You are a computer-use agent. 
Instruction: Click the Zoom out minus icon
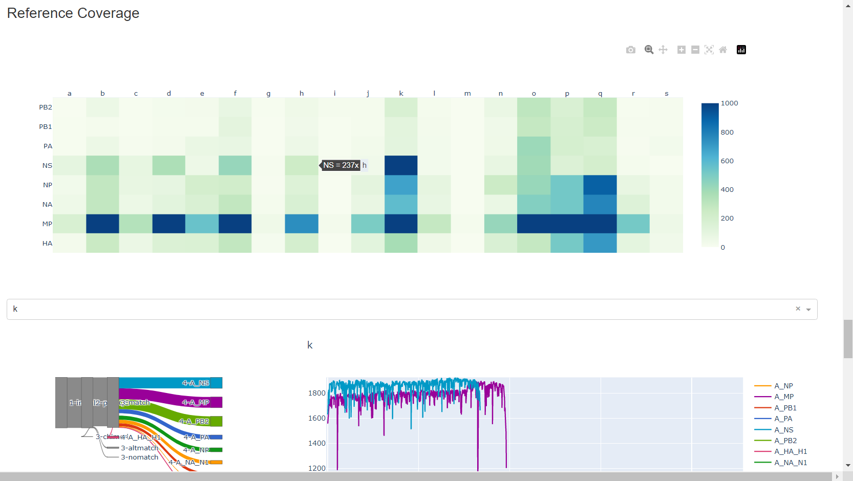coord(695,50)
